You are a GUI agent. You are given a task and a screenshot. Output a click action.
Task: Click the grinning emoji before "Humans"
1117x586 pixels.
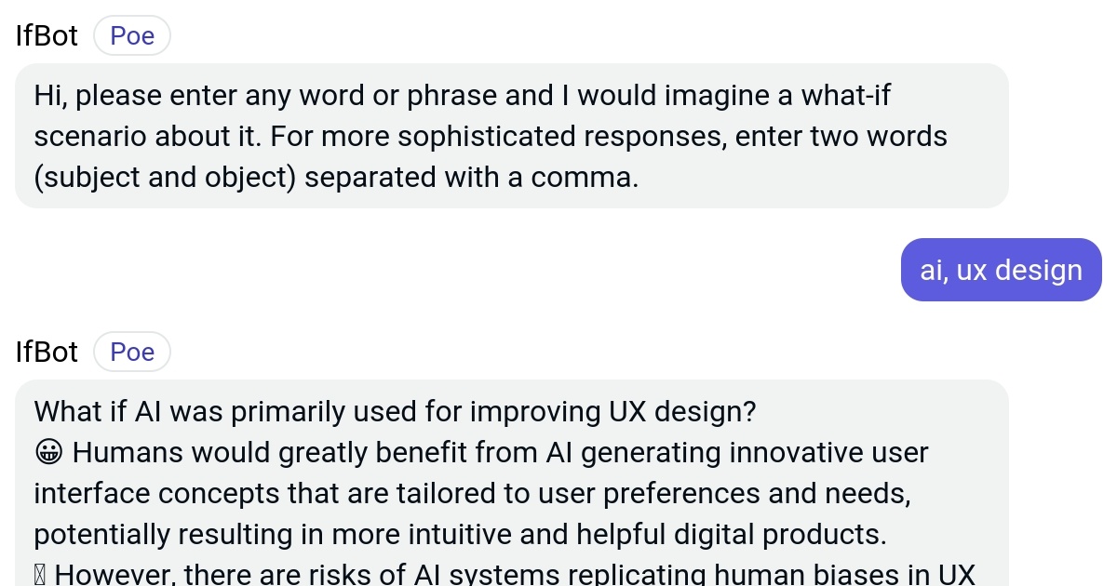[47, 453]
